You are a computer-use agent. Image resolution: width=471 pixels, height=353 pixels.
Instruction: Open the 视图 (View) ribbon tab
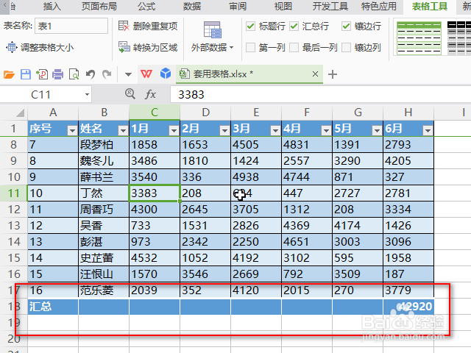click(283, 6)
